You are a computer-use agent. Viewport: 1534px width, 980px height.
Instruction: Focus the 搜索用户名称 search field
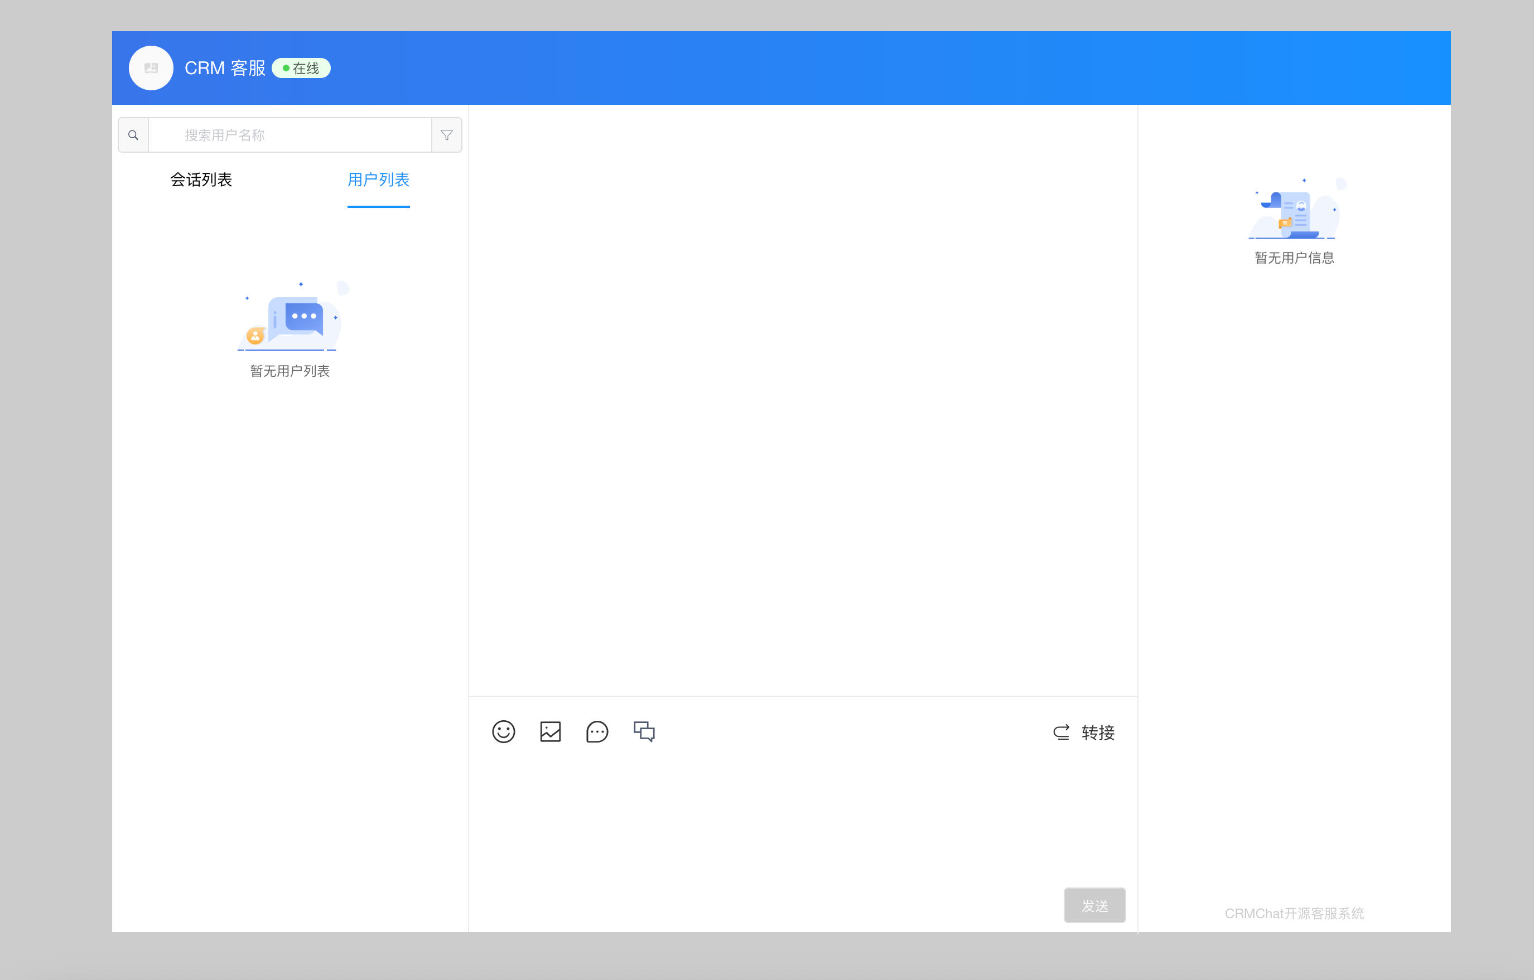point(290,135)
